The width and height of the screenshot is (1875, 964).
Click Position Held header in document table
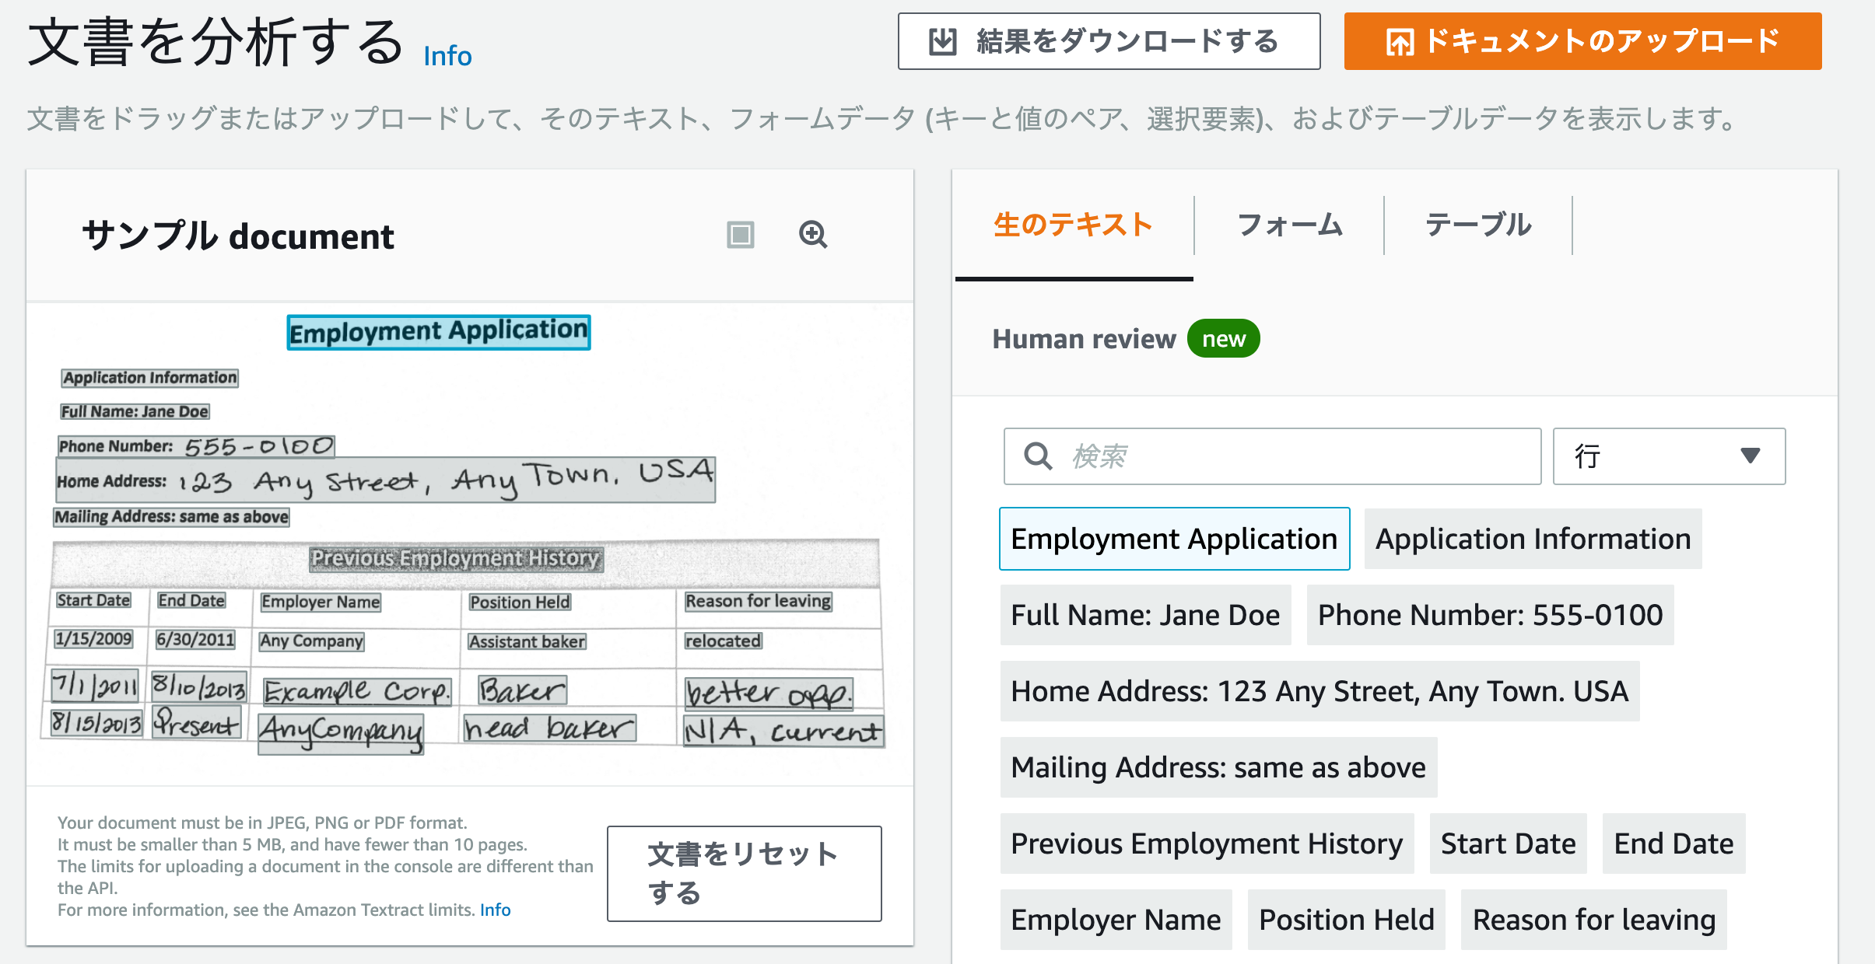coord(520,602)
